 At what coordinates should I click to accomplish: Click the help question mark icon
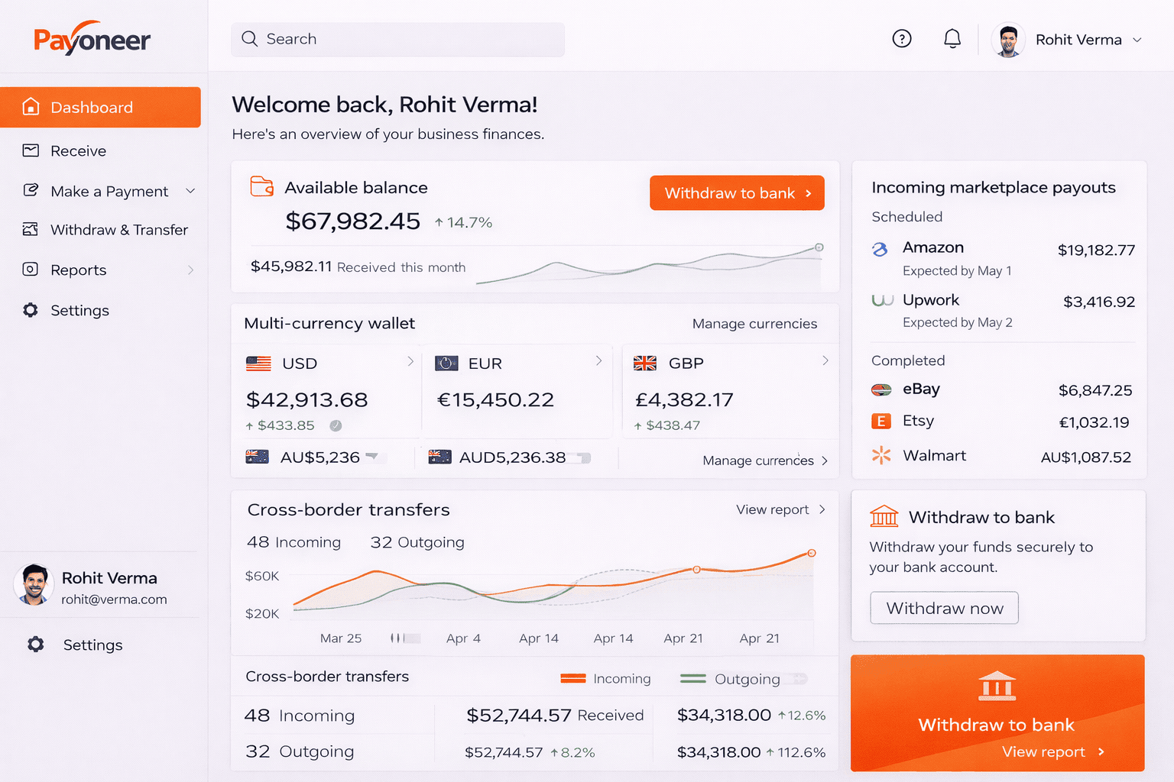(x=902, y=38)
